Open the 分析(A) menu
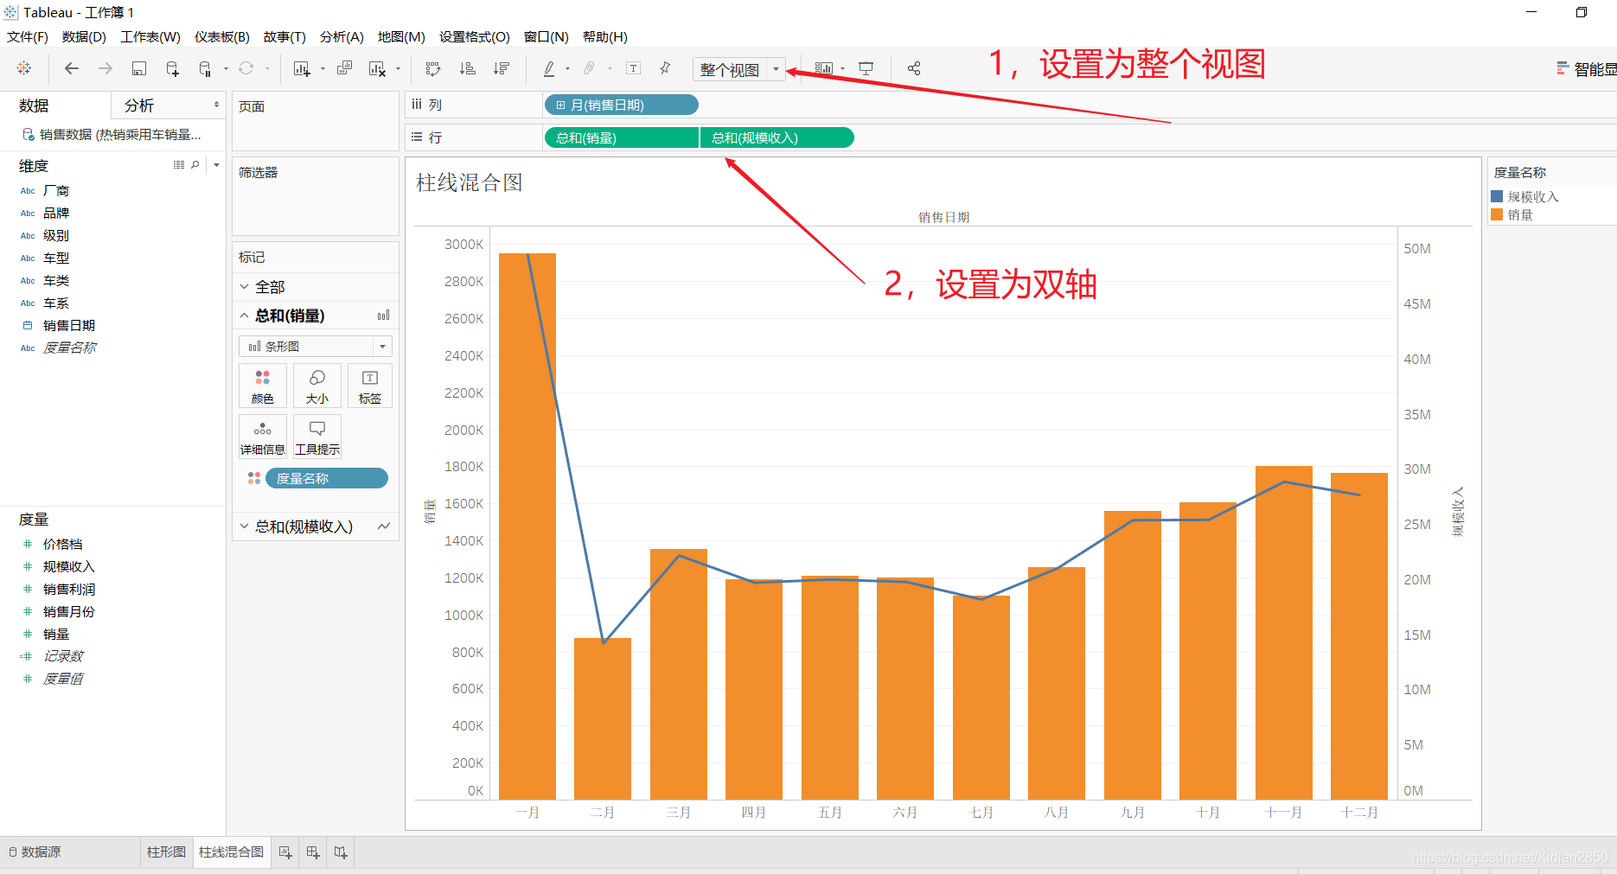Image resolution: width=1617 pixels, height=874 pixels. tap(342, 37)
